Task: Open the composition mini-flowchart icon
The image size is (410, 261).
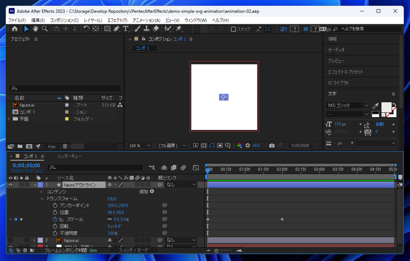Action: tap(152, 167)
